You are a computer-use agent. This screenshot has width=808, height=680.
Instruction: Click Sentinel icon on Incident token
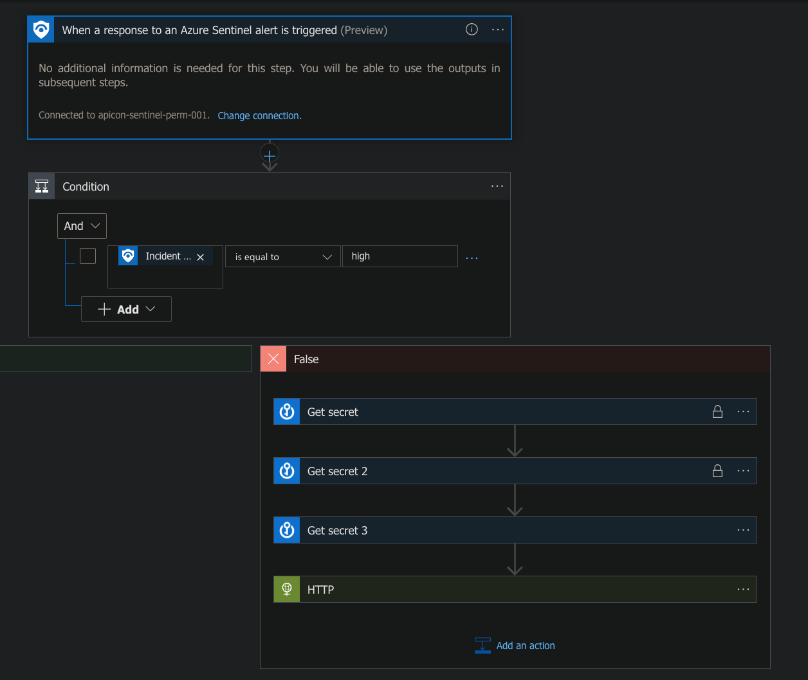128,256
